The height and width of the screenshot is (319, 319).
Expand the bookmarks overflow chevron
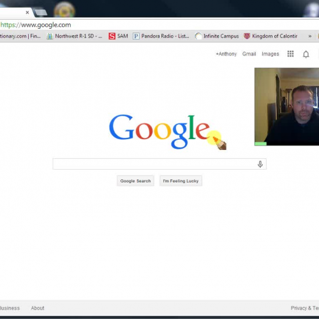point(310,36)
